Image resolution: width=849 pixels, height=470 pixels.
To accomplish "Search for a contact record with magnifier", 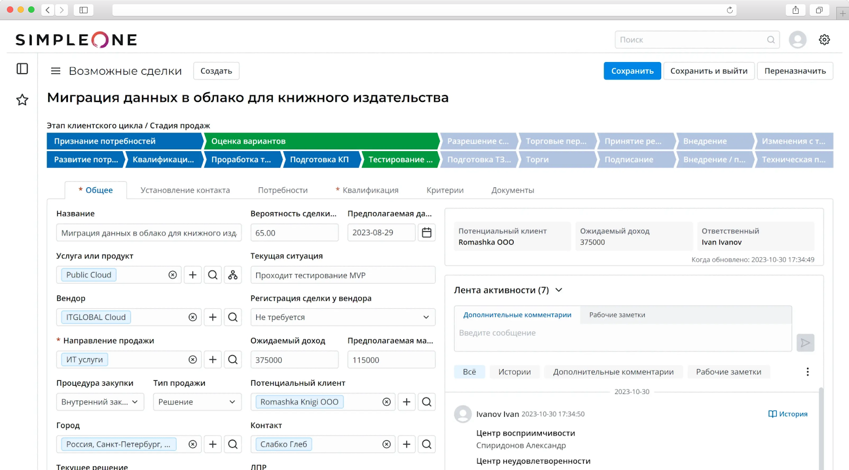I will [427, 444].
